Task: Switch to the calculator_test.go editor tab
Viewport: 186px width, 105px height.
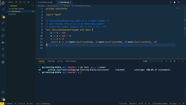Action: pyautogui.click(x=46, y=2)
